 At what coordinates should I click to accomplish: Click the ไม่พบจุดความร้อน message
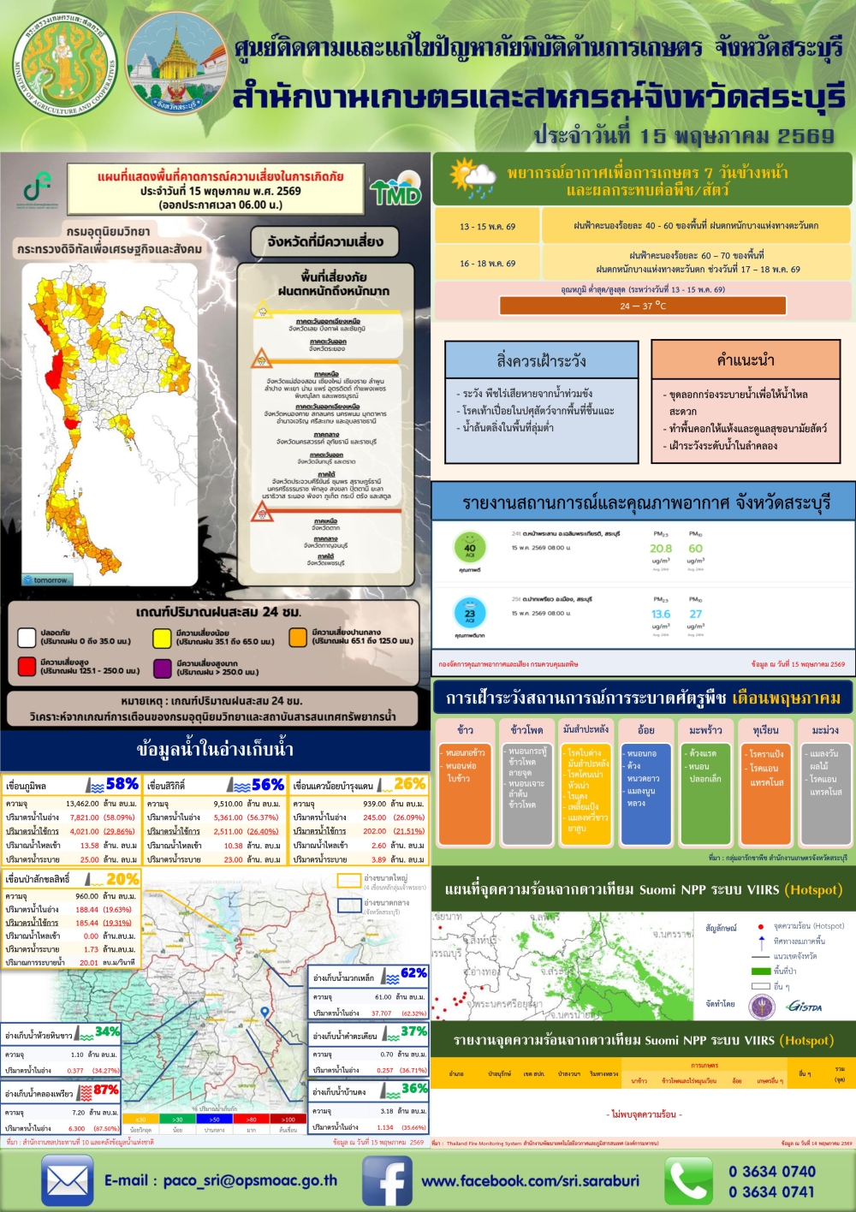pyautogui.click(x=644, y=1114)
